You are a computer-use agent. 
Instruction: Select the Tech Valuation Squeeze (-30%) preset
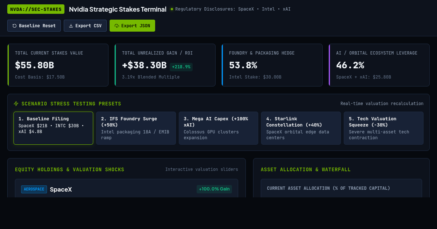click(x=383, y=128)
